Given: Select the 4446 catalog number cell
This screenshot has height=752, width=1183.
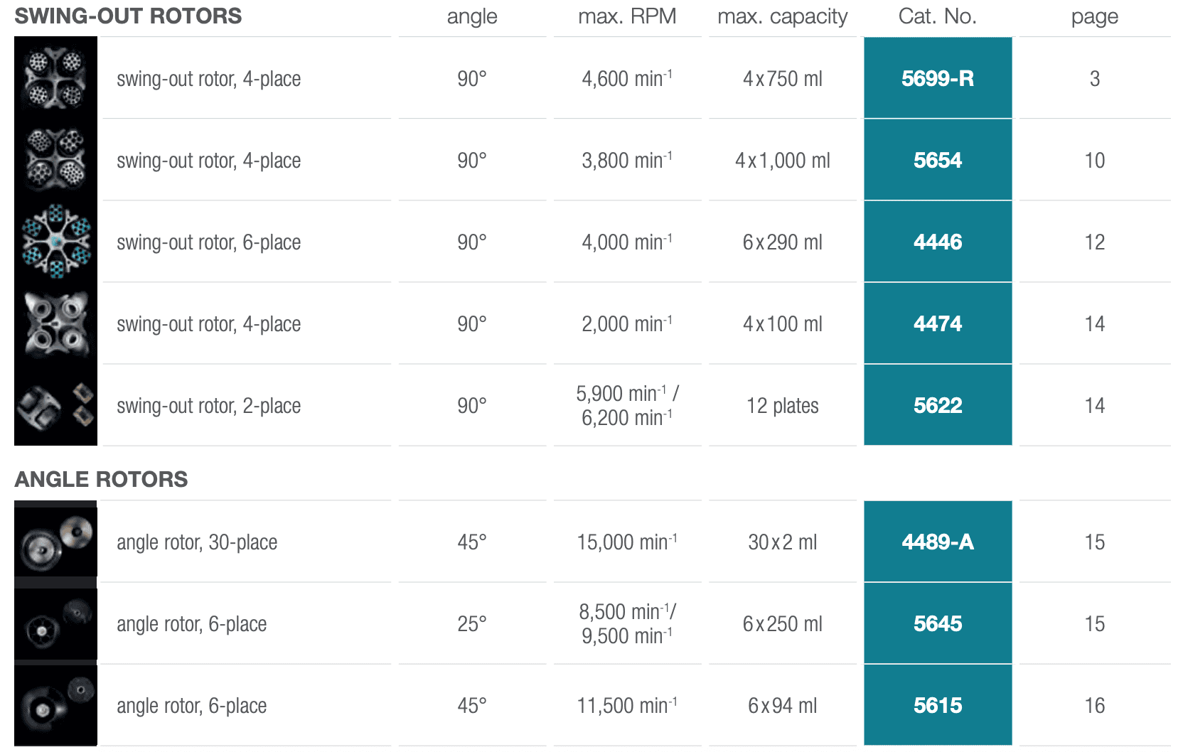Looking at the screenshot, I should [x=938, y=242].
